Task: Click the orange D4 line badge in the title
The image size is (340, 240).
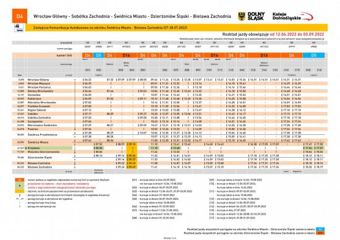Action: (20, 16)
